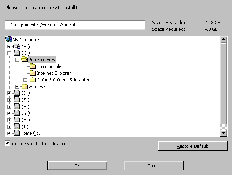Select the (G:) drive tree item
The image size is (232, 175).
[22, 113]
